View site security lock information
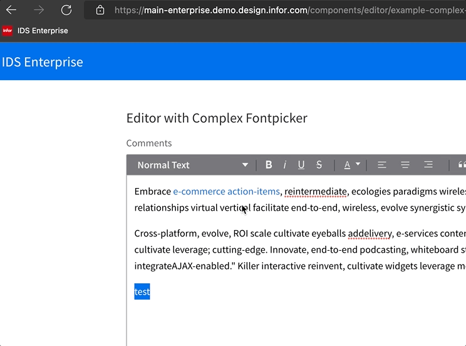This screenshot has width=466, height=346. [100, 10]
